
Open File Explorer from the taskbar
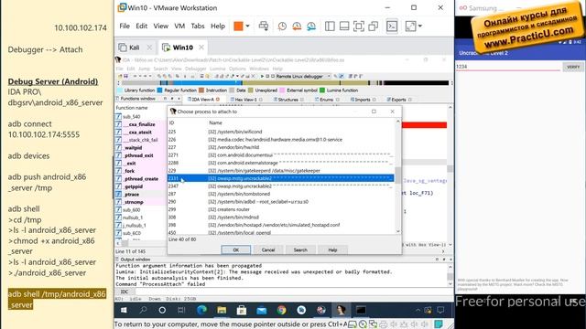point(222,311)
